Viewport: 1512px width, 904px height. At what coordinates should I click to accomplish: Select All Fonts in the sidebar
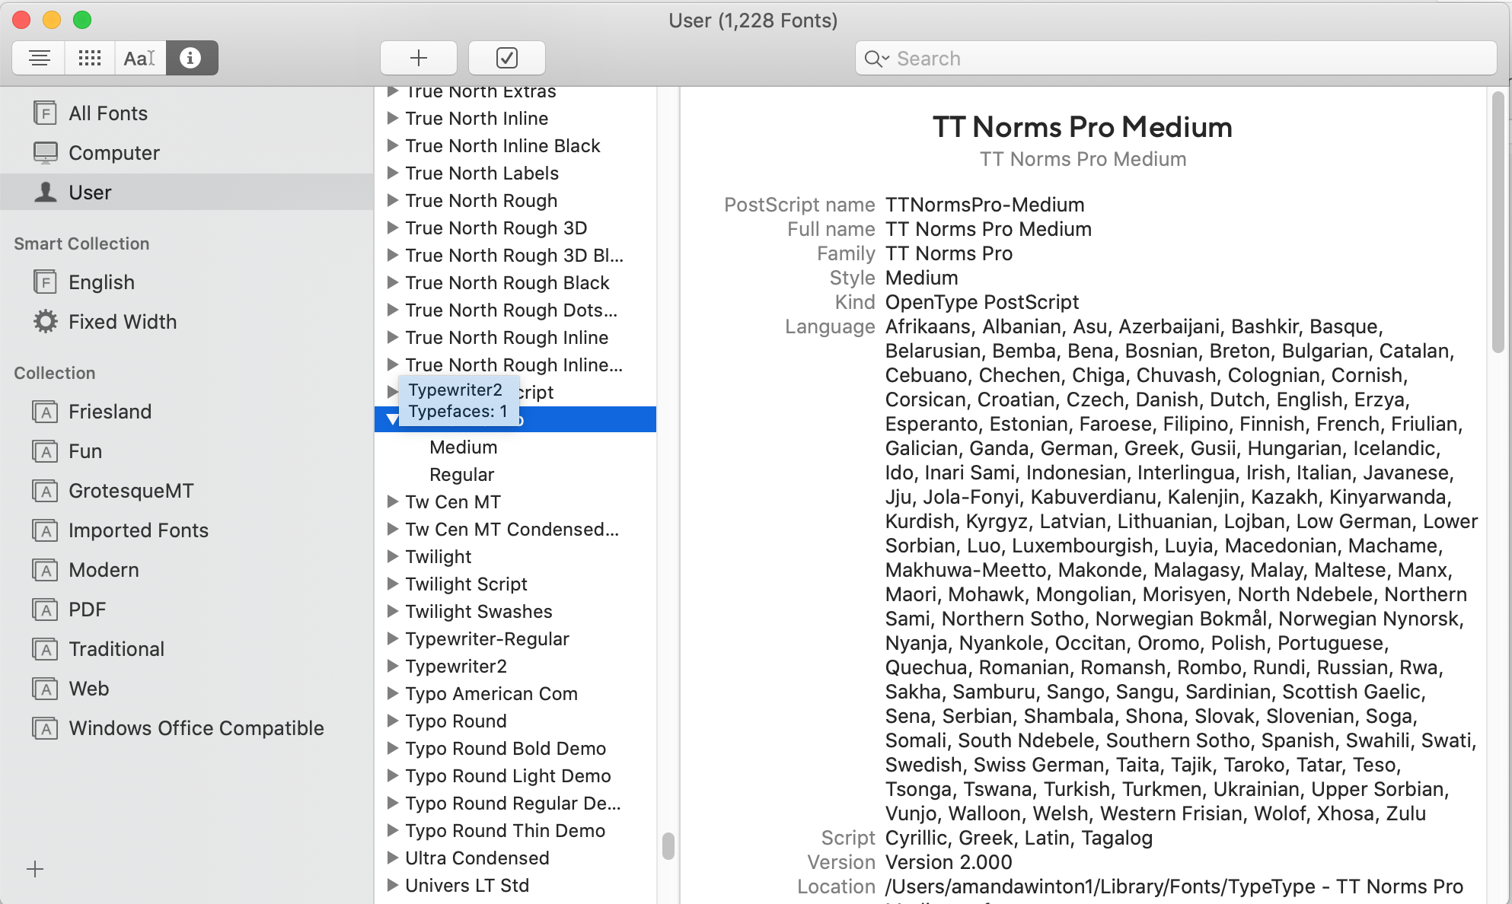(x=107, y=113)
